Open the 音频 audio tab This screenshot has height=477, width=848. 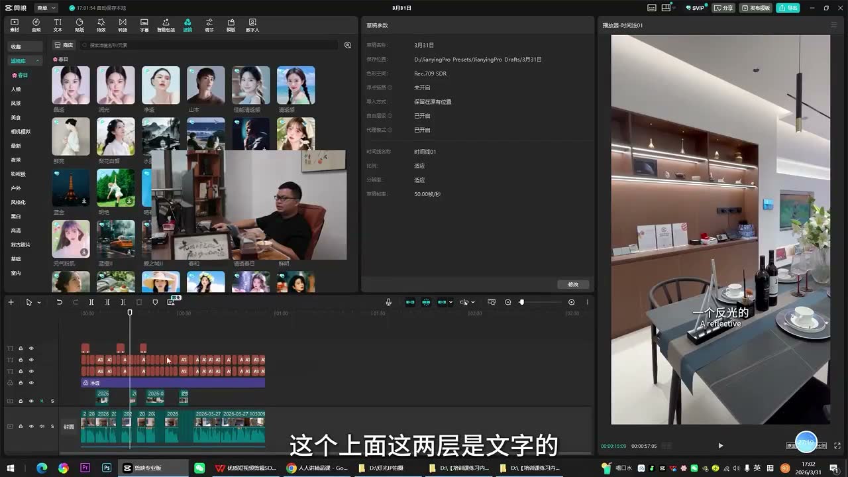pos(36,25)
